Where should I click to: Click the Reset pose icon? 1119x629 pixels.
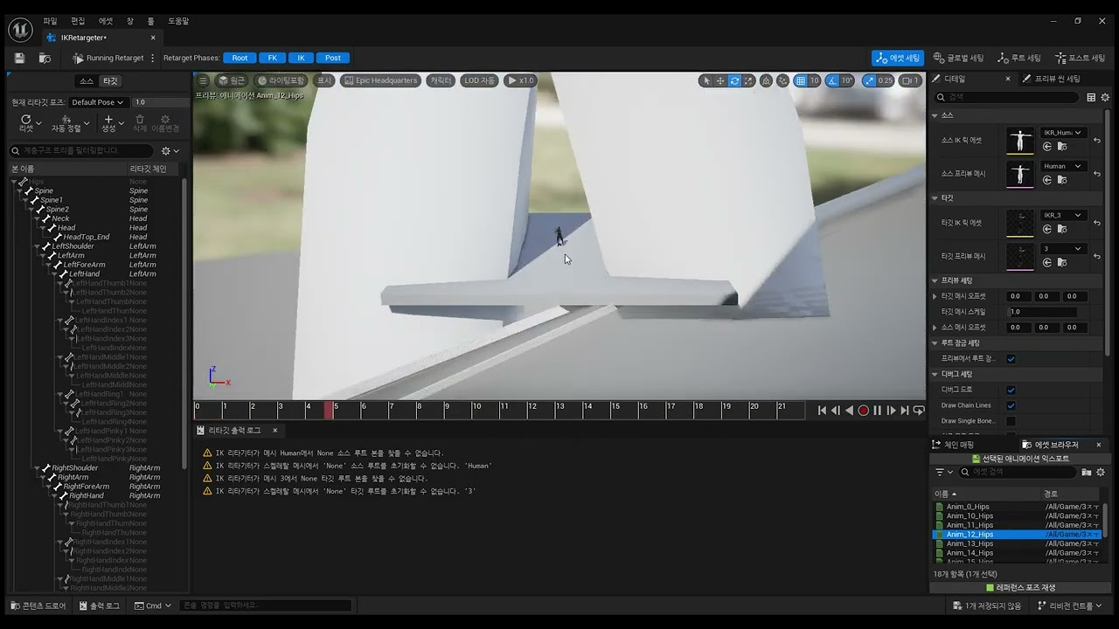coord(26,123)
